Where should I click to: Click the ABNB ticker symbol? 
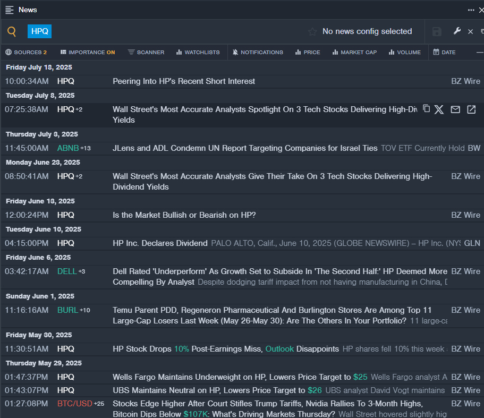pos(68,148)
